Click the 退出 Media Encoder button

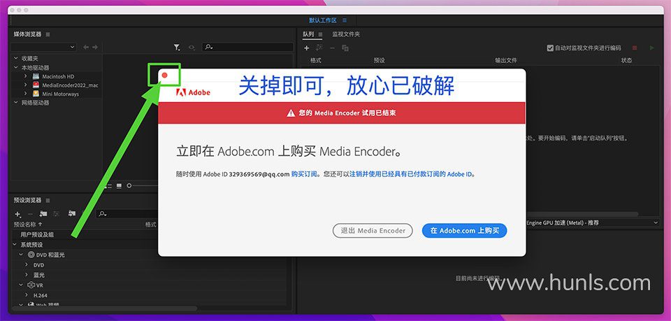click(373, 231)
